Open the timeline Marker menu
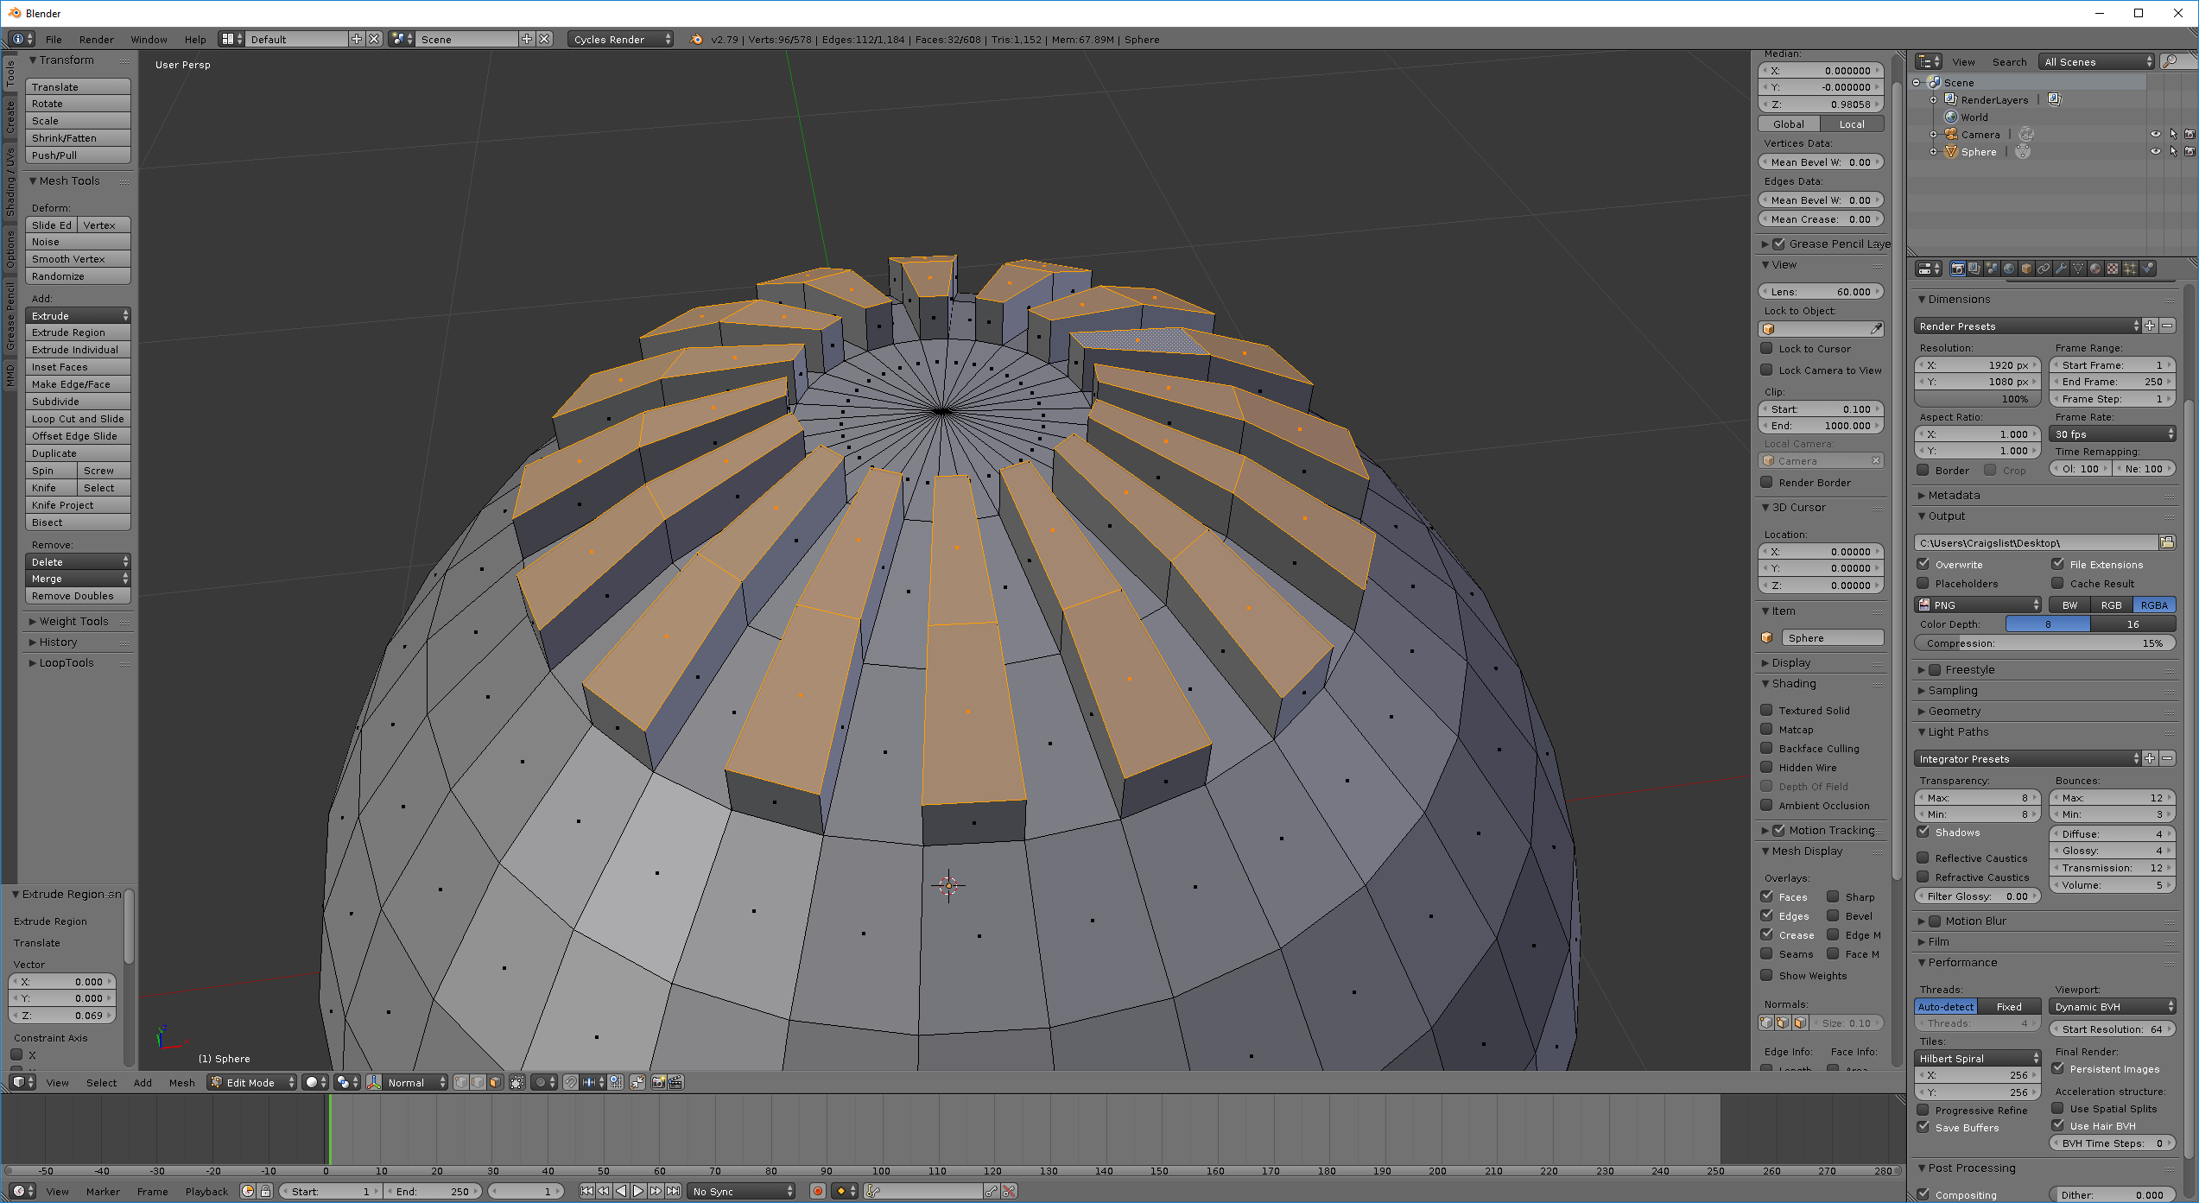The height and width of the screenshot is (1203, 2199). 103,1191
